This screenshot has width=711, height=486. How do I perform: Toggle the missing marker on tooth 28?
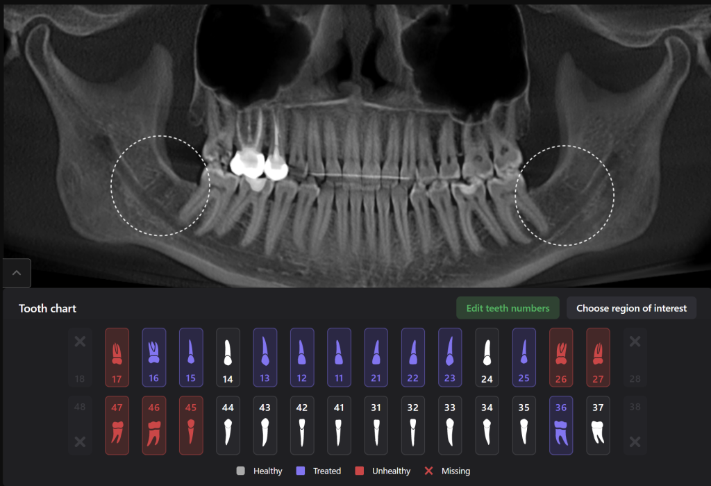635,341
